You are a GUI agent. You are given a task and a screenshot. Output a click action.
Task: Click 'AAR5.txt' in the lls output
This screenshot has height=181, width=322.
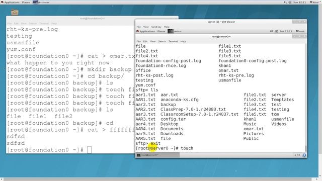click(x=145, y=139)
